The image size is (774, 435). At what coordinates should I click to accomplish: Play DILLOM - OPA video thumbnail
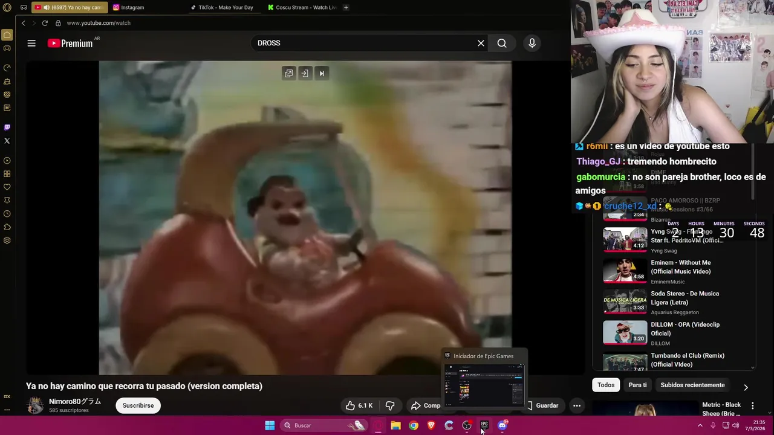click(x=625, y=333)
